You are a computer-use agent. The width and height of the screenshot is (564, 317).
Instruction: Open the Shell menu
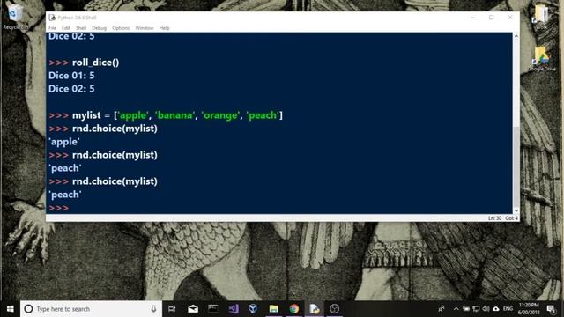coord(81,28)
